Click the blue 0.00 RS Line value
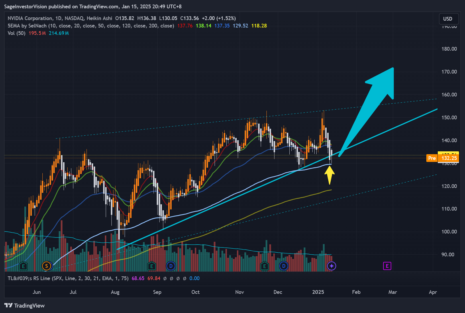Screen dimensions: 465x313 coord(194,278)
